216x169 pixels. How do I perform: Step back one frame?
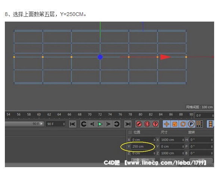tap(92, 124)
